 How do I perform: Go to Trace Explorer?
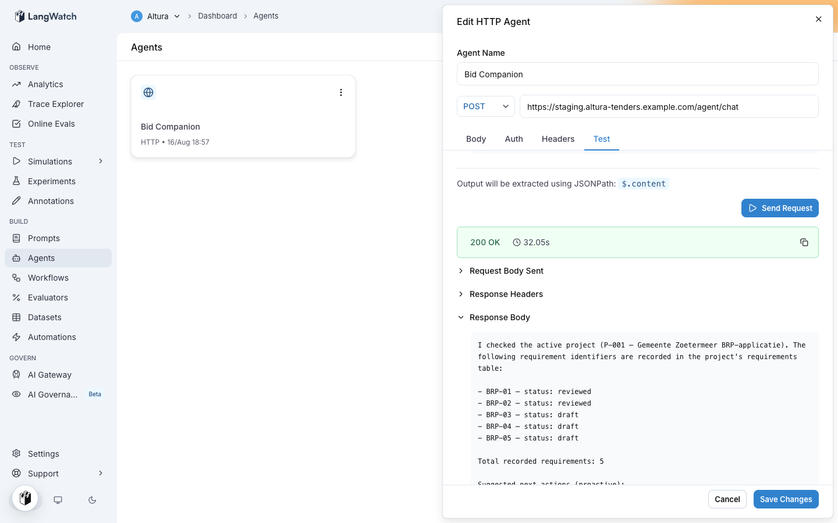[58, 104]
